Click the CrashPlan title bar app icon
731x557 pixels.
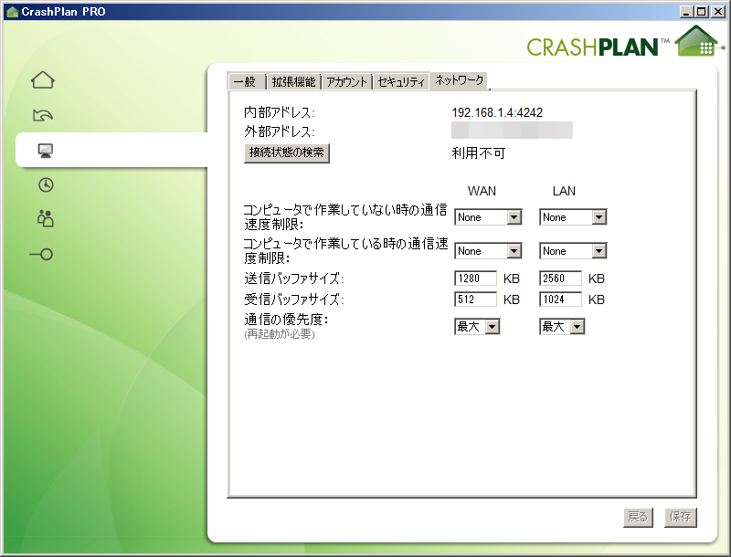12,12
